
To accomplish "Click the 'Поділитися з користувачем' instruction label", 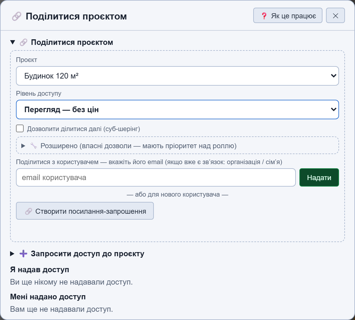I will point(149,162).
